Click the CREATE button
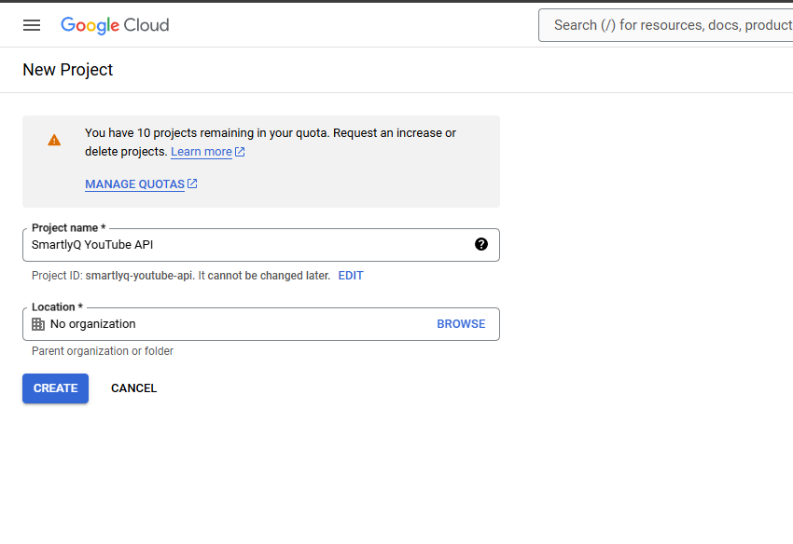 56,388
